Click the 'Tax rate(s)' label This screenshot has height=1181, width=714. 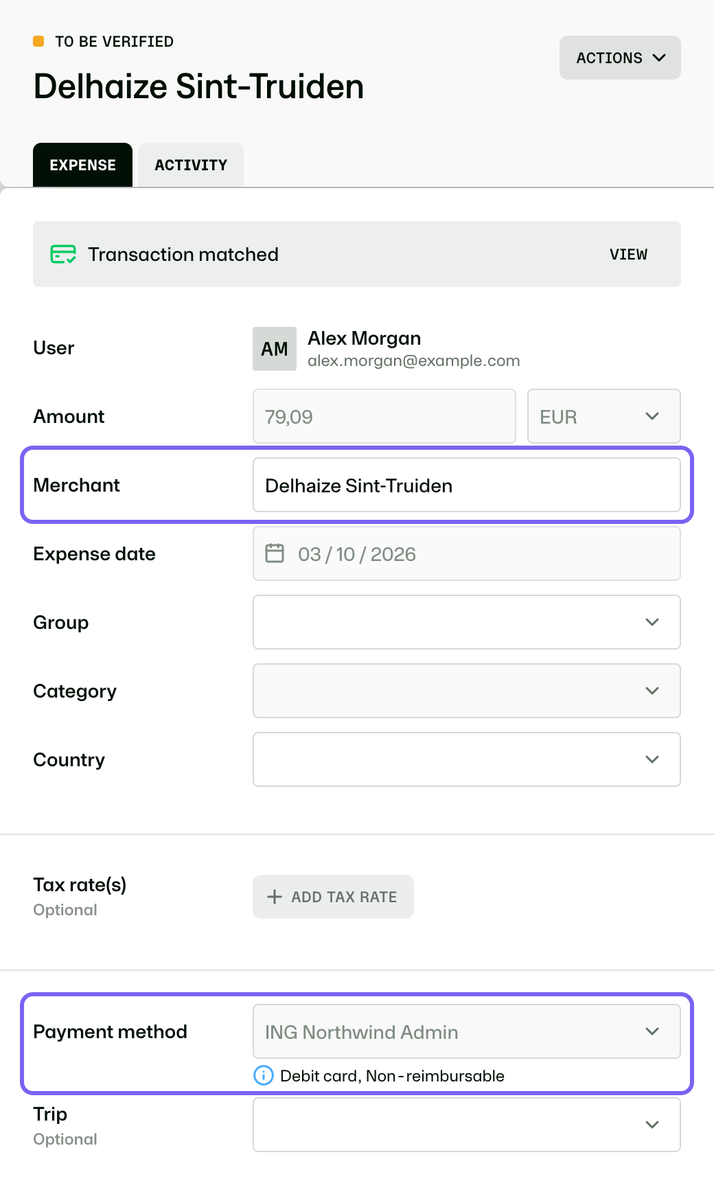click(80, 885)
